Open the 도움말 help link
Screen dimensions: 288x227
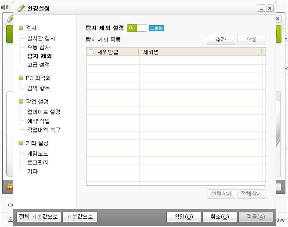click(x=156, y=28)
